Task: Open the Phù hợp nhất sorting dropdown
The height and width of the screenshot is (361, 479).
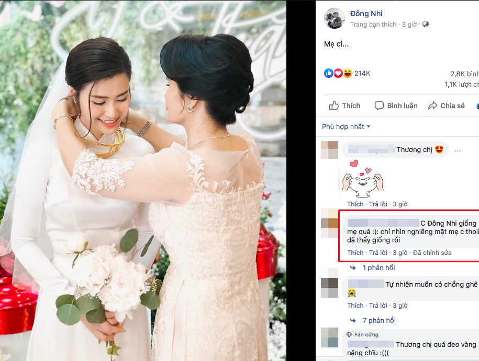Action: pos(346,126)
